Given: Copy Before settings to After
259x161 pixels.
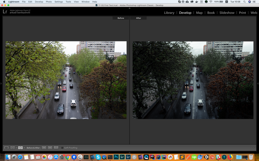Looking at the screenshot, I should (x=44, y=148).
